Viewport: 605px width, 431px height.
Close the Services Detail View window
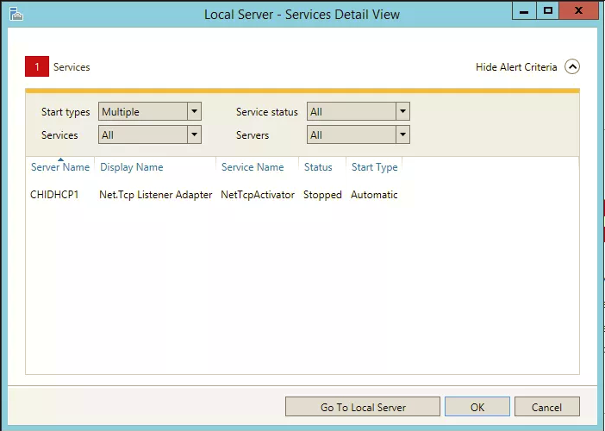point(578,11)
